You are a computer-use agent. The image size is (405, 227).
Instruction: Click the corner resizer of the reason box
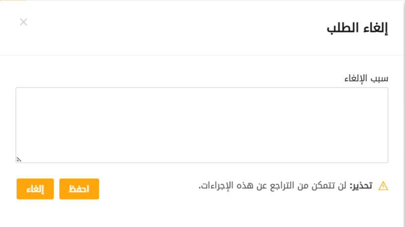(x=19, y=159)
